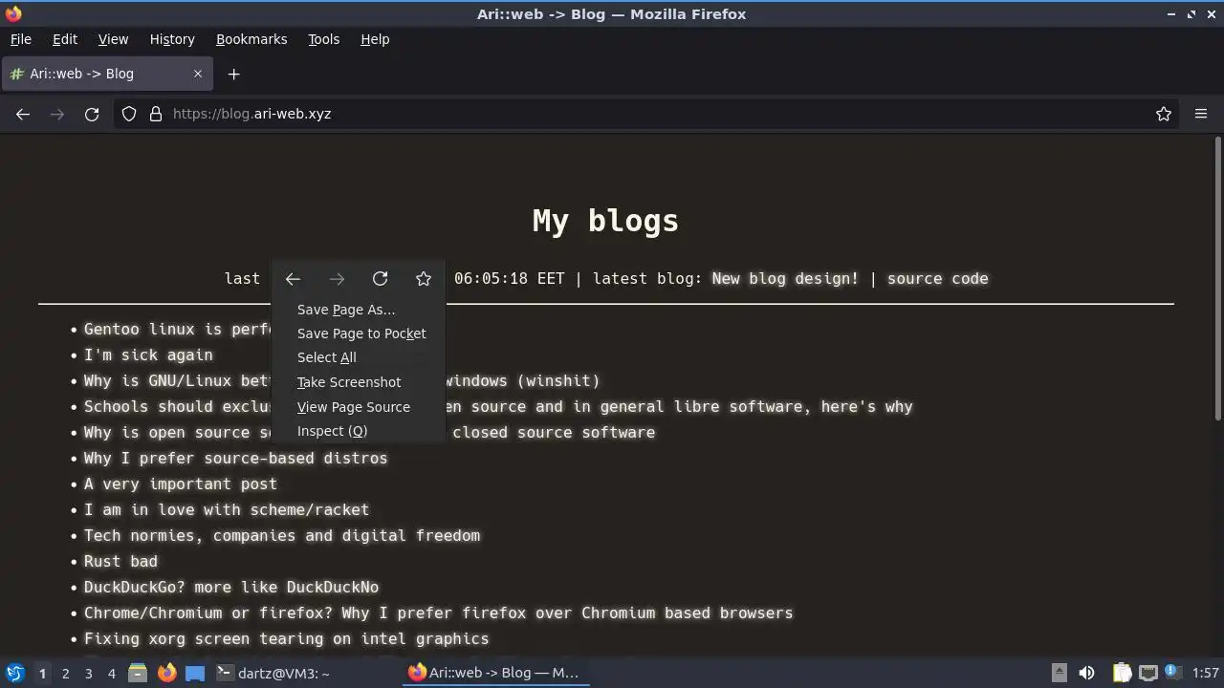
Task: Reload the page using toolbar reload icon
Action: [92, 114]
